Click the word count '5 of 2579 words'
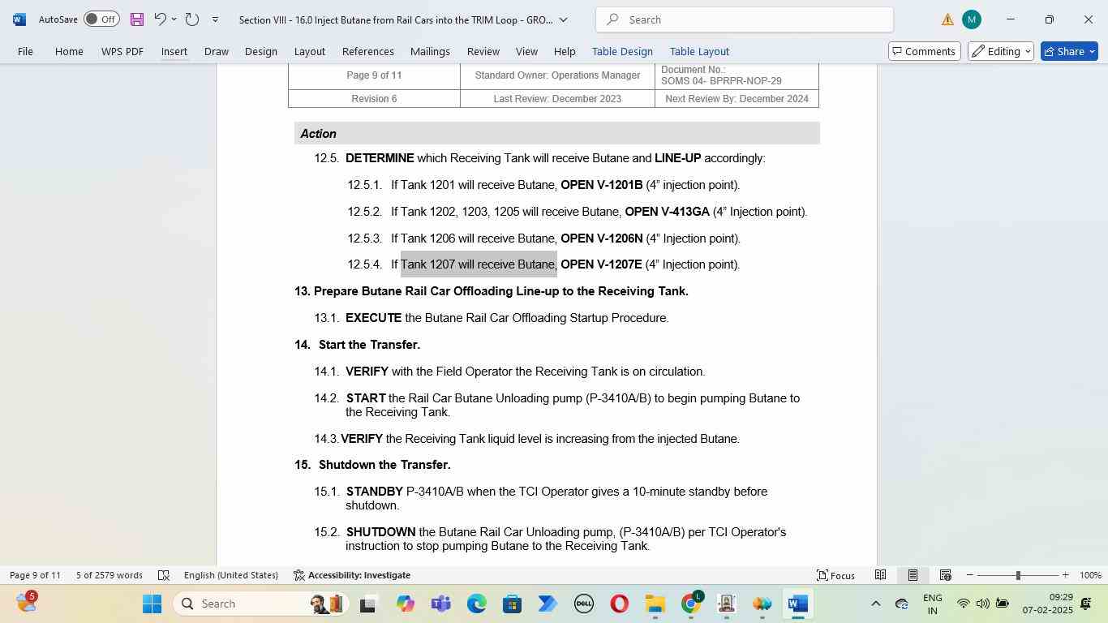Screen dimensions: 1108x623 coord(110,575)
